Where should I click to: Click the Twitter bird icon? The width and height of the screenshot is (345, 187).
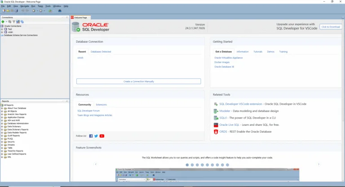pyautogui.click(x=96, y=136)
